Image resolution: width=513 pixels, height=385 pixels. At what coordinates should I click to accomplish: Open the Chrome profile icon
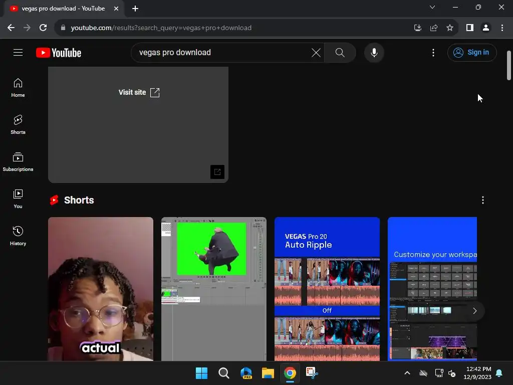[x=486, y=28]
